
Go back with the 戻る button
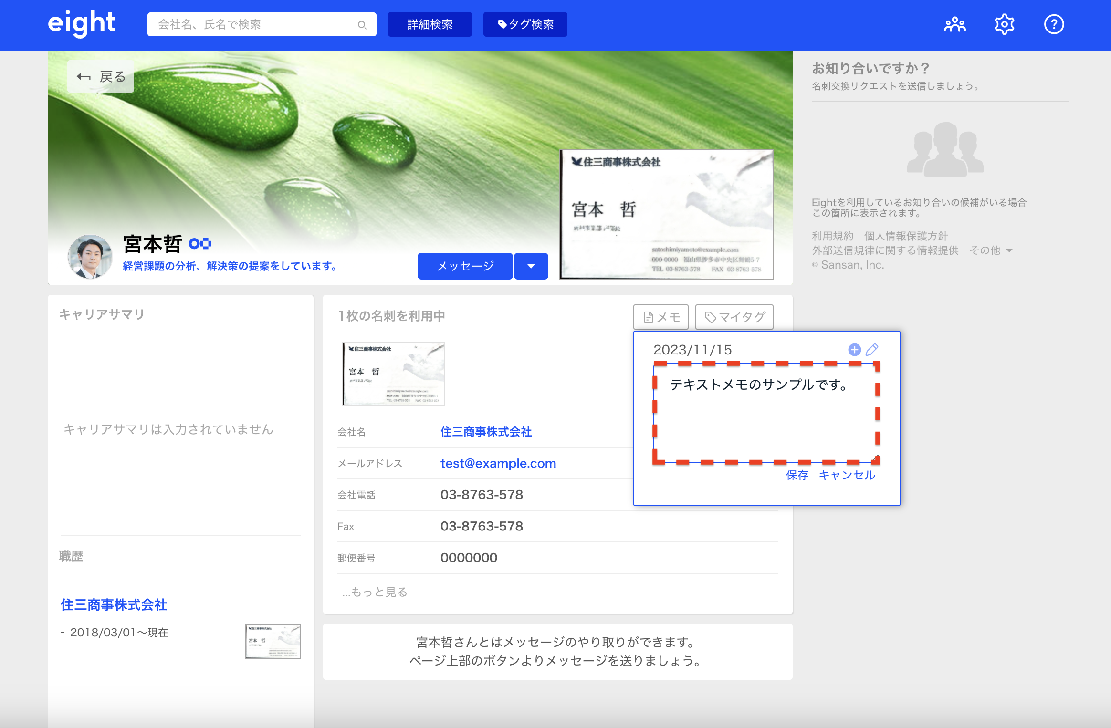pos(101,77)
